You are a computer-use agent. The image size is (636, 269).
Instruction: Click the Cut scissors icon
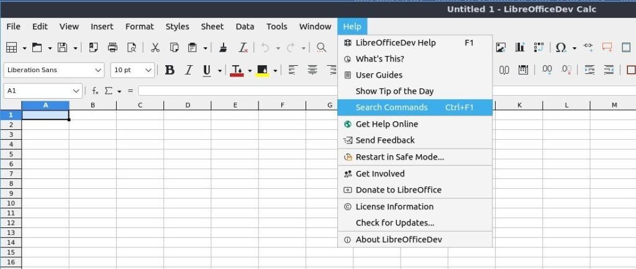(x=155, y=47)
